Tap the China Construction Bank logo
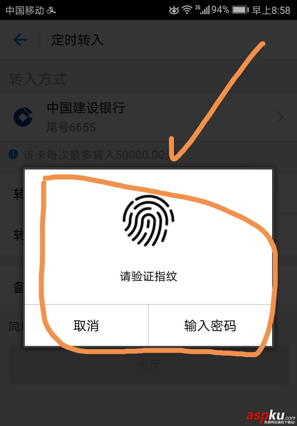The height and width of the screenshot is (426, 297). coord(23,117)
